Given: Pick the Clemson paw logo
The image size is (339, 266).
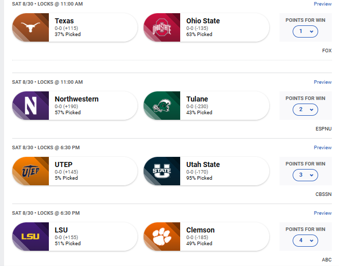Looking at the screenshot, I should (x=162, y=237).
